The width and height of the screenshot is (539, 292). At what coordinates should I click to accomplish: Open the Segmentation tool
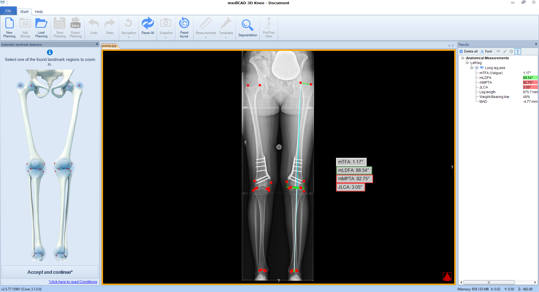247,27
